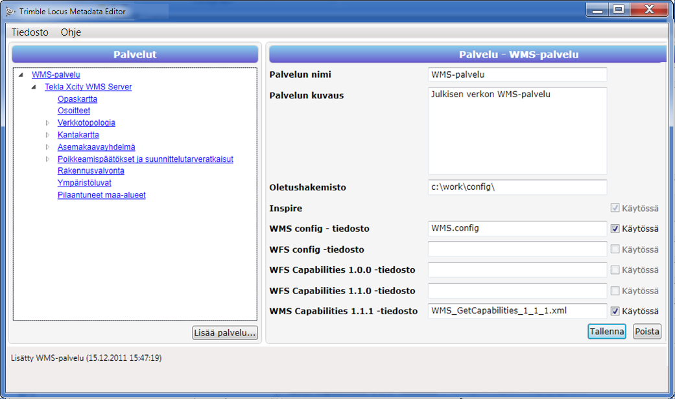Image resolution: width=675 pixels, height=399 pixels.
Task: Toggle WFS config Käytössä checkbox
Action: click(615, 249)
